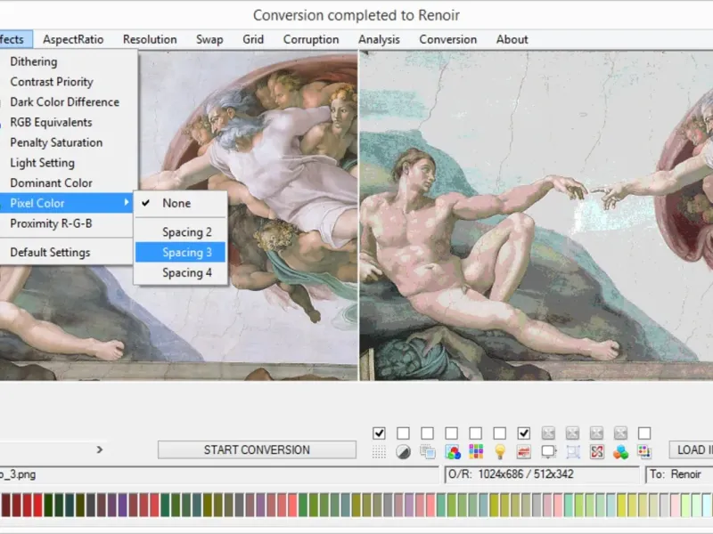The height and width of the screenshot is (534, 713).
Task: Select Spacing 3 in the submenu
Action: click(187, 253)
